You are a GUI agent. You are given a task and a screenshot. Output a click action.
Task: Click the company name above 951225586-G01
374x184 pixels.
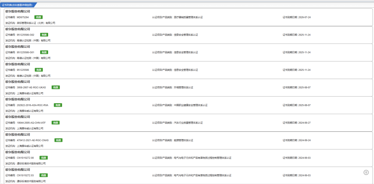click(18, 47)
